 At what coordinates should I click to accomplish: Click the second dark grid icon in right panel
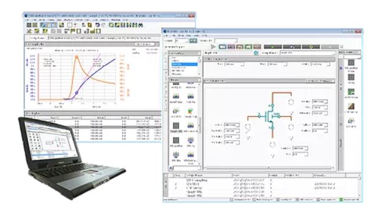(351, 77)
